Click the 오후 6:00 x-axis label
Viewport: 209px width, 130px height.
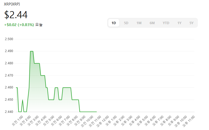[150, 121]
